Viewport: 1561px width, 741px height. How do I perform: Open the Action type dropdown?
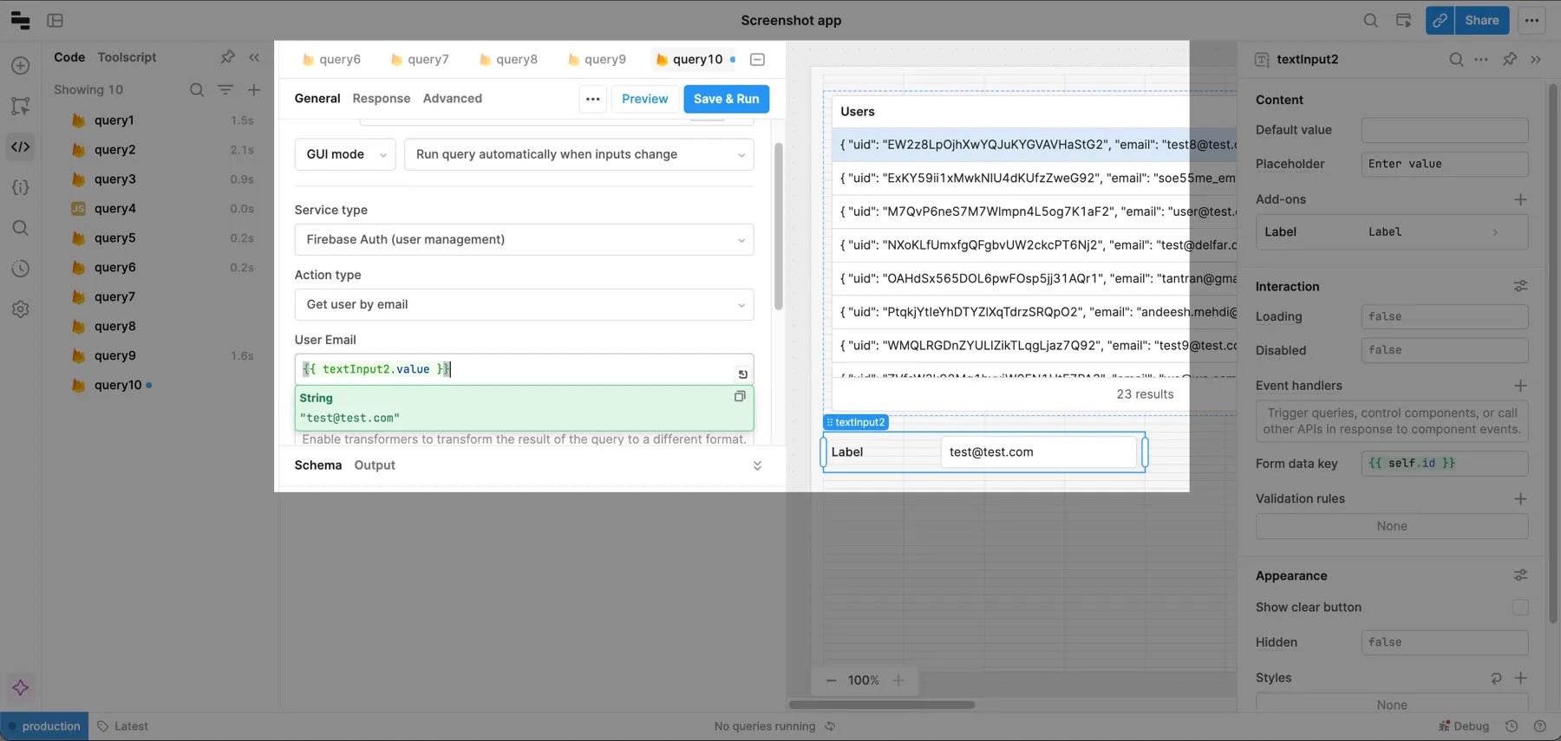[524, 304]
